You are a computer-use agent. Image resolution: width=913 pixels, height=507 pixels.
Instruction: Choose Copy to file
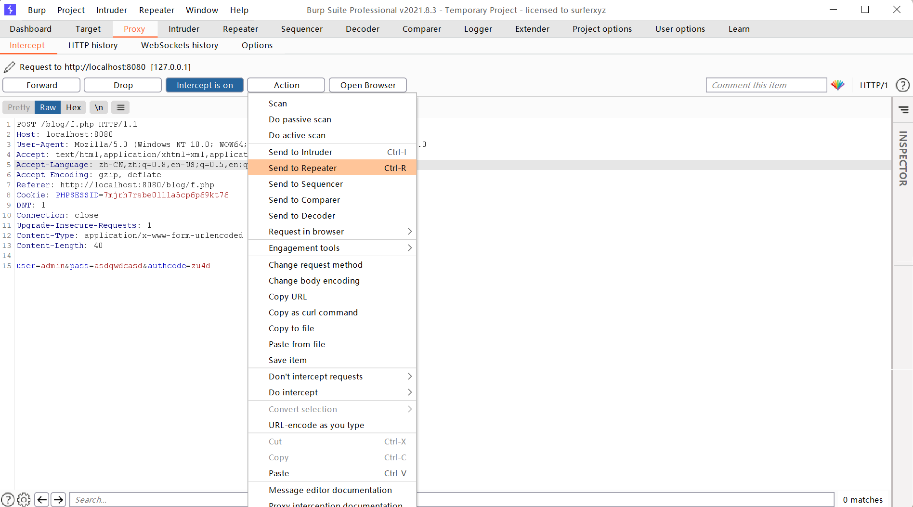pyautogui.click(x=332, y=328)
